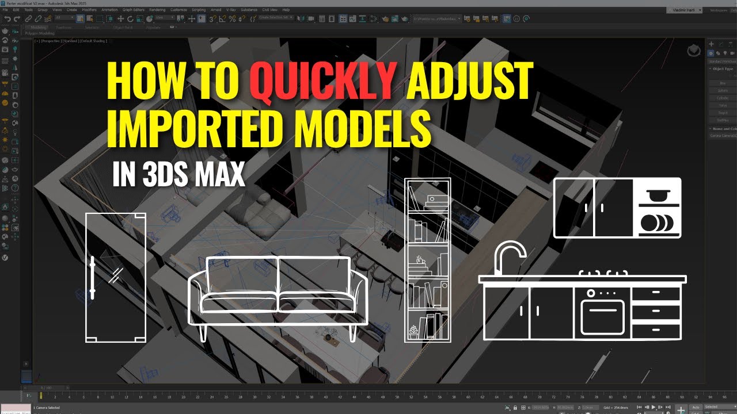Open the V-Ray menu
Image resolution: width=737 pixels, height=414 pixels.
[x=230, y=10]
